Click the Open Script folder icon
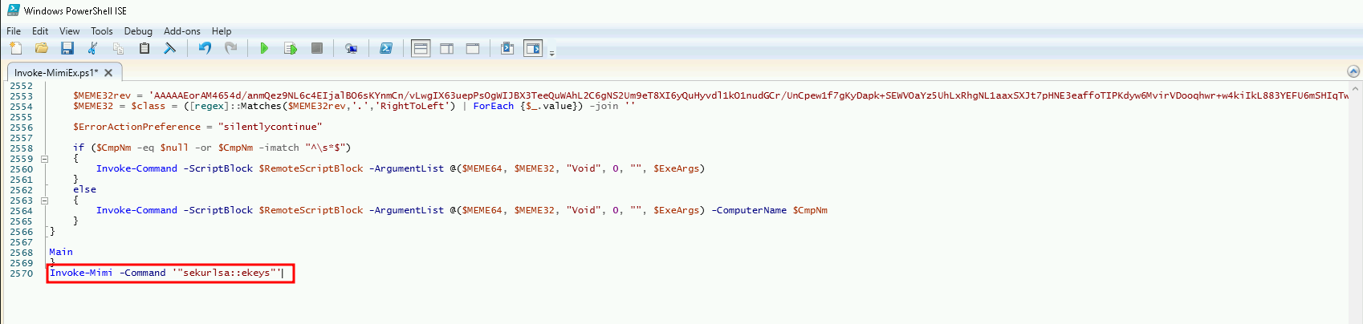Image resolution: width=1363 pixels, height=324 pixels. click(x=41, y=49)
